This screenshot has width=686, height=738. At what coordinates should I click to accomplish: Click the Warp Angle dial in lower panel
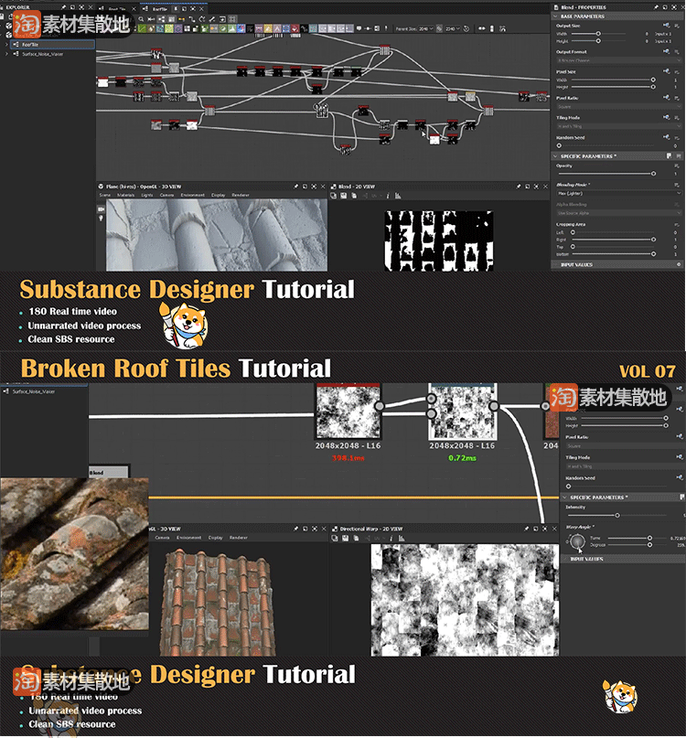coord(577,541)
